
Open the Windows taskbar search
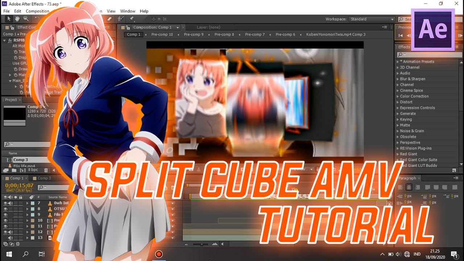pyautogui.click(x=25, y=254)
